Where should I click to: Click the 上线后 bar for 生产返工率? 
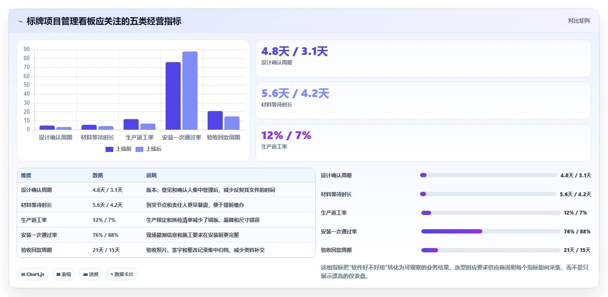(148, 127)
